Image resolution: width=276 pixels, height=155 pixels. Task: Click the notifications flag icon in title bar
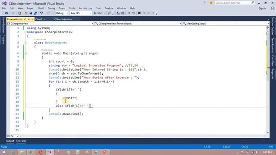coord(204,3)
